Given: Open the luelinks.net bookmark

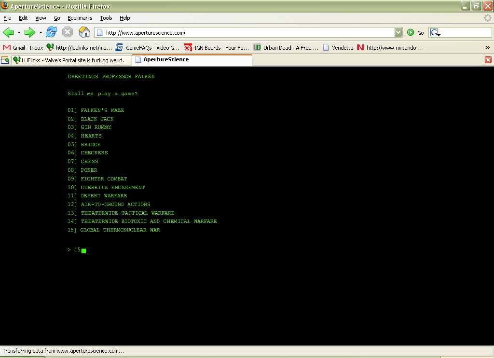Looking at the screenshot, I should coord(79,48).
